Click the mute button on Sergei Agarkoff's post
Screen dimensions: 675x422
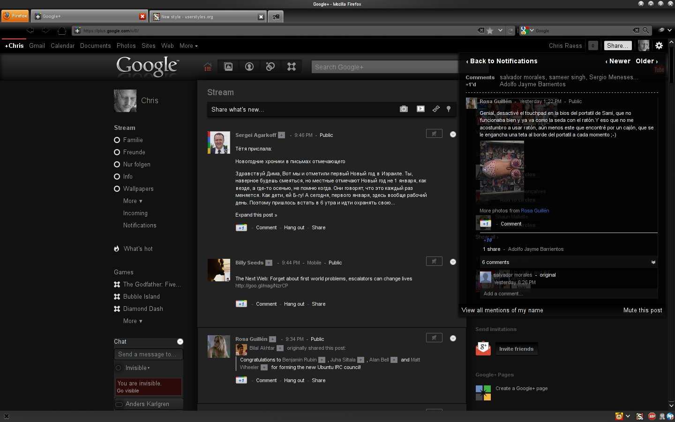[434, 134]
